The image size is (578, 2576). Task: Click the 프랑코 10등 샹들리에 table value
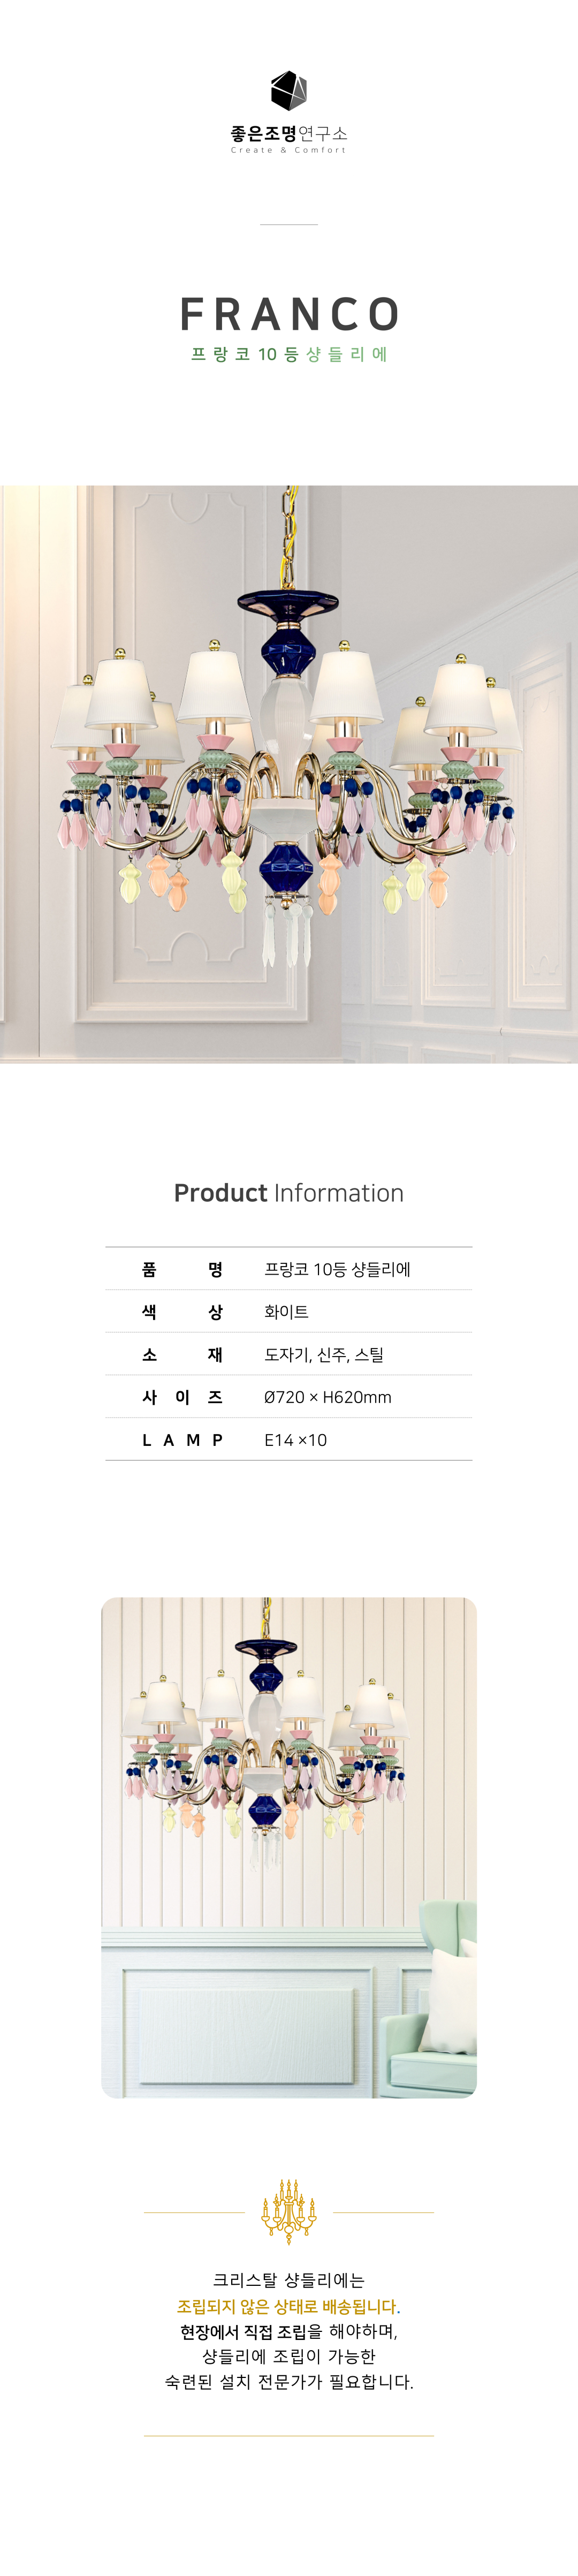pos(337,1270)
